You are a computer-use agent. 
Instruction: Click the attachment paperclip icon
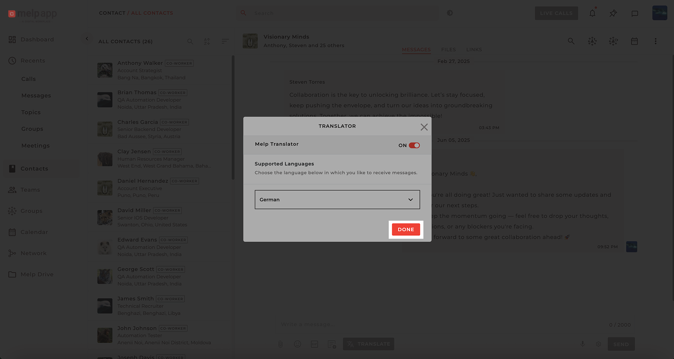[x=280, y=344]
